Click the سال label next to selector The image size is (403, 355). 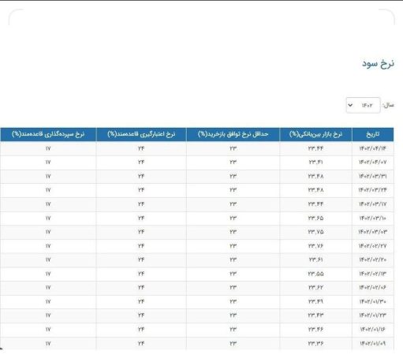tap(388, 105)
